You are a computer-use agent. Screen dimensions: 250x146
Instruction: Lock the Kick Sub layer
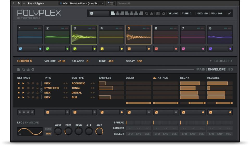pyautogui.click(x=37, y=97)
